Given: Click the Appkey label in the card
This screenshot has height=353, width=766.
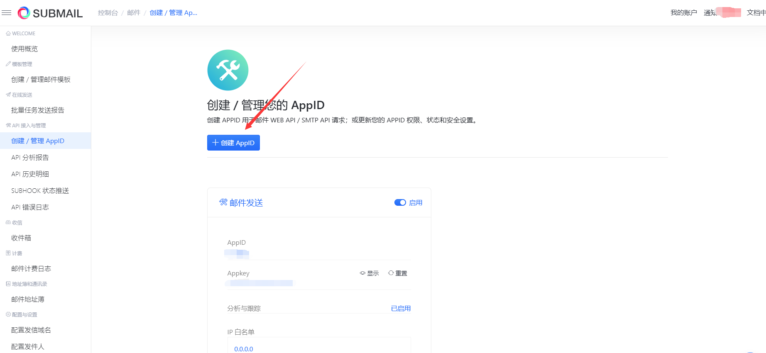Looking at the screenshot, I should click(x=238, y=273).
